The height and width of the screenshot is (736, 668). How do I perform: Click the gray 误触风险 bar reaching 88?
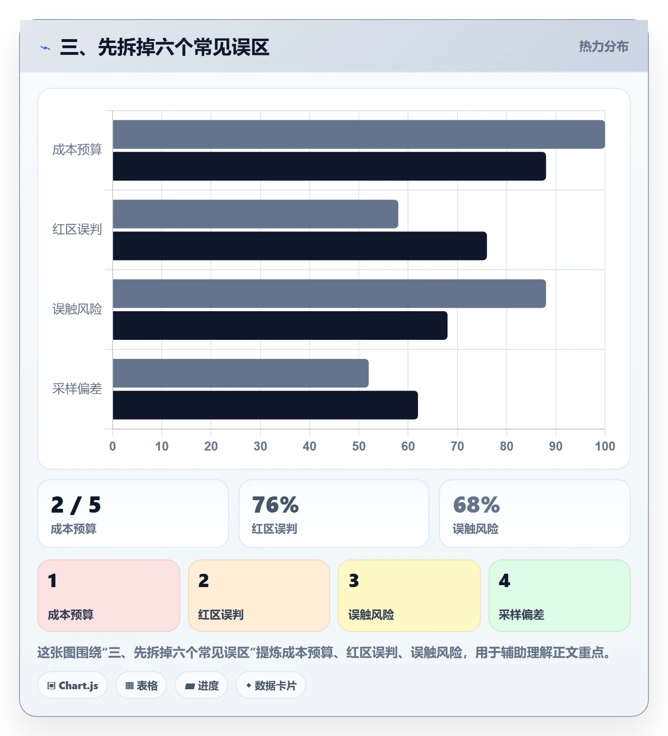[x=329, y=294]
